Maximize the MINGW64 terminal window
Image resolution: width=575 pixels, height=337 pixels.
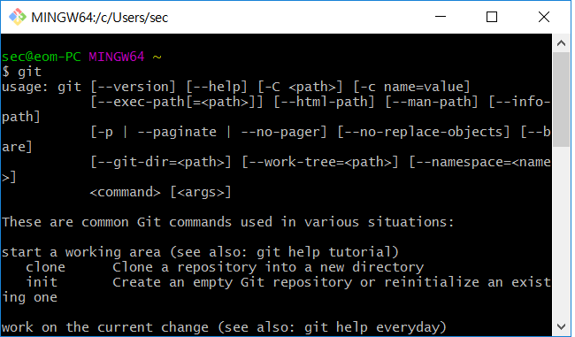(492, 17)
